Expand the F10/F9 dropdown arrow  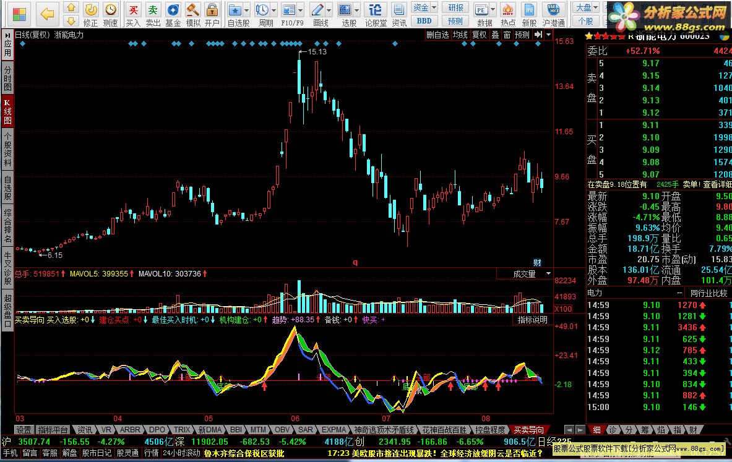300,10
